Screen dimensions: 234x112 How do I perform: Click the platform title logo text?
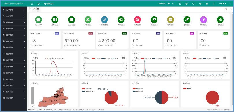coord(14,3)
